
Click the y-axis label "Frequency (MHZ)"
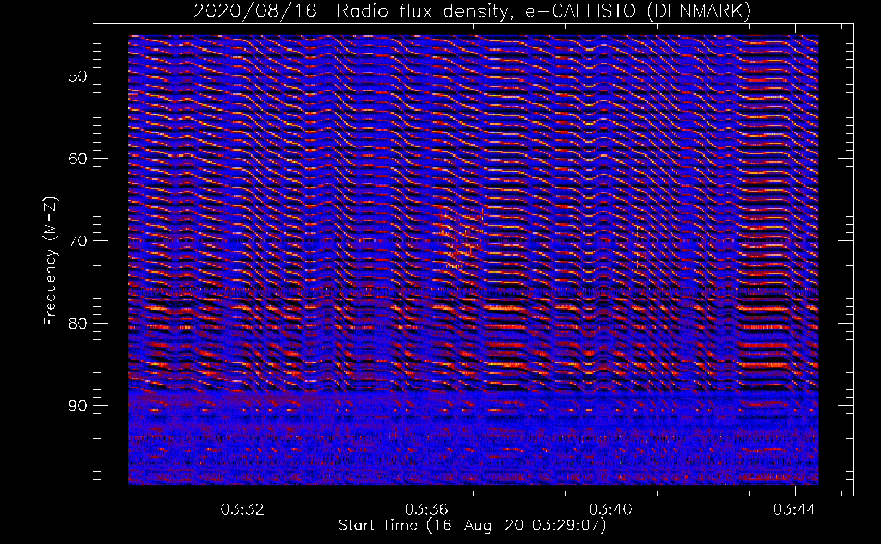[x=50, y=261]
